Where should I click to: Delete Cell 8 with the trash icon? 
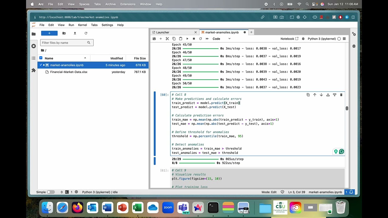(x=341, y=95)
